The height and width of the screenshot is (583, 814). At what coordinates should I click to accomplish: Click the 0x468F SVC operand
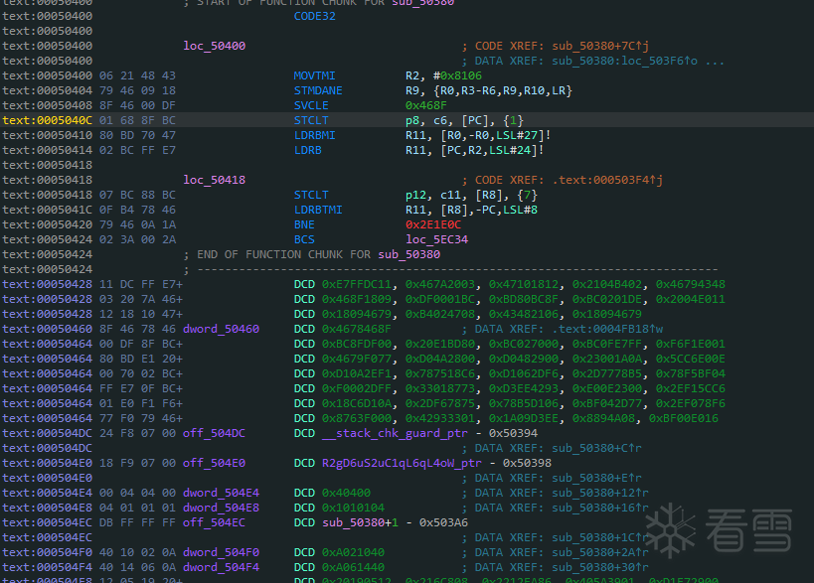tap(426, 105)
